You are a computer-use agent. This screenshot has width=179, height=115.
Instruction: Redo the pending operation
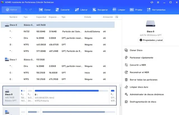pyautogui.click(x=30, y=10)
